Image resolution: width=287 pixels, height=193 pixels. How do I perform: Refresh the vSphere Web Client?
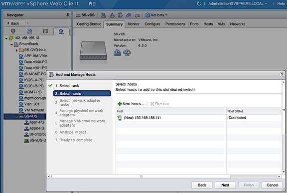click(x=199, y=3)
